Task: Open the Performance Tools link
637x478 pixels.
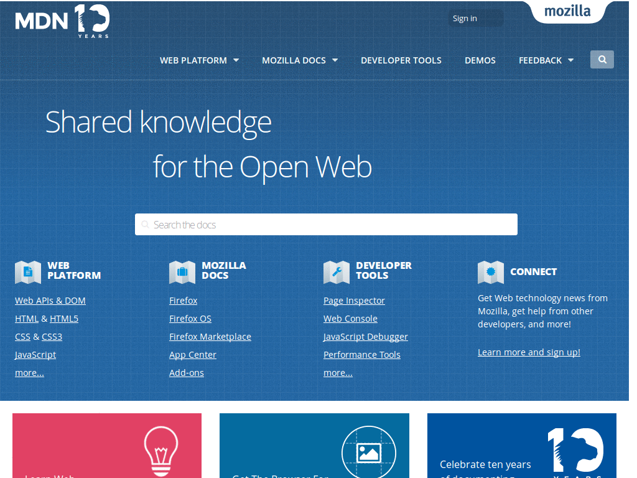Action: [x=362, y=354]
